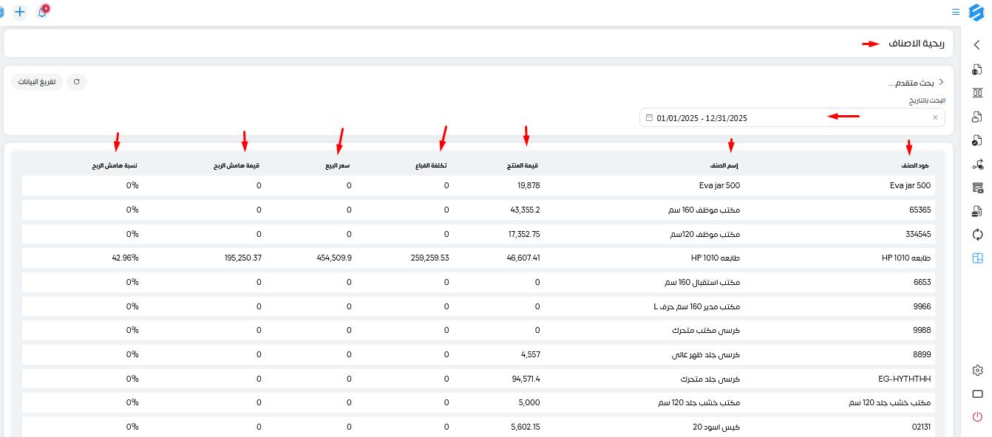
Task: Click product value 5,602.15
Action: 526,427
